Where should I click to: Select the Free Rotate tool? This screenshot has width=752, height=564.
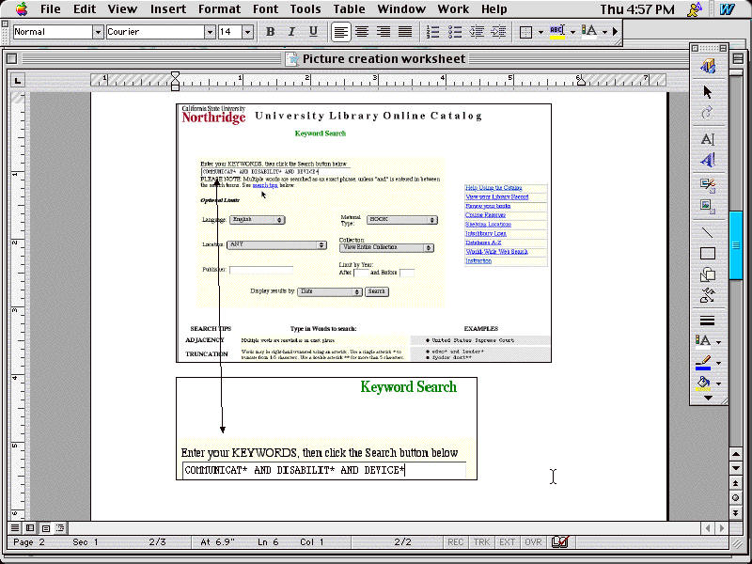pyautogui.click(x=708, y=113)
